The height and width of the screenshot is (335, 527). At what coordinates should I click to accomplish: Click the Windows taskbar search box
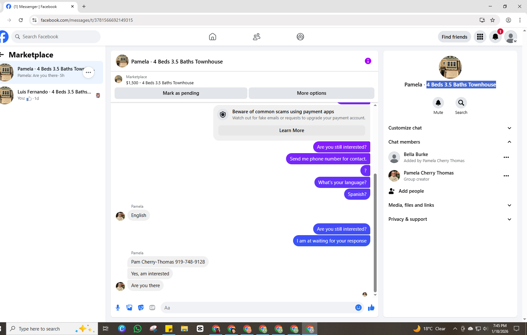point(52,329)
